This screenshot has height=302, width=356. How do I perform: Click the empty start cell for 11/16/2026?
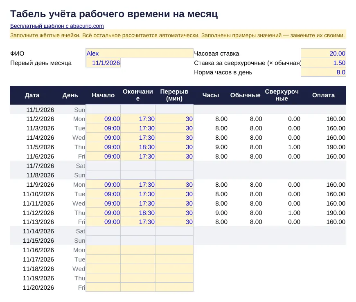coord(103,250)
